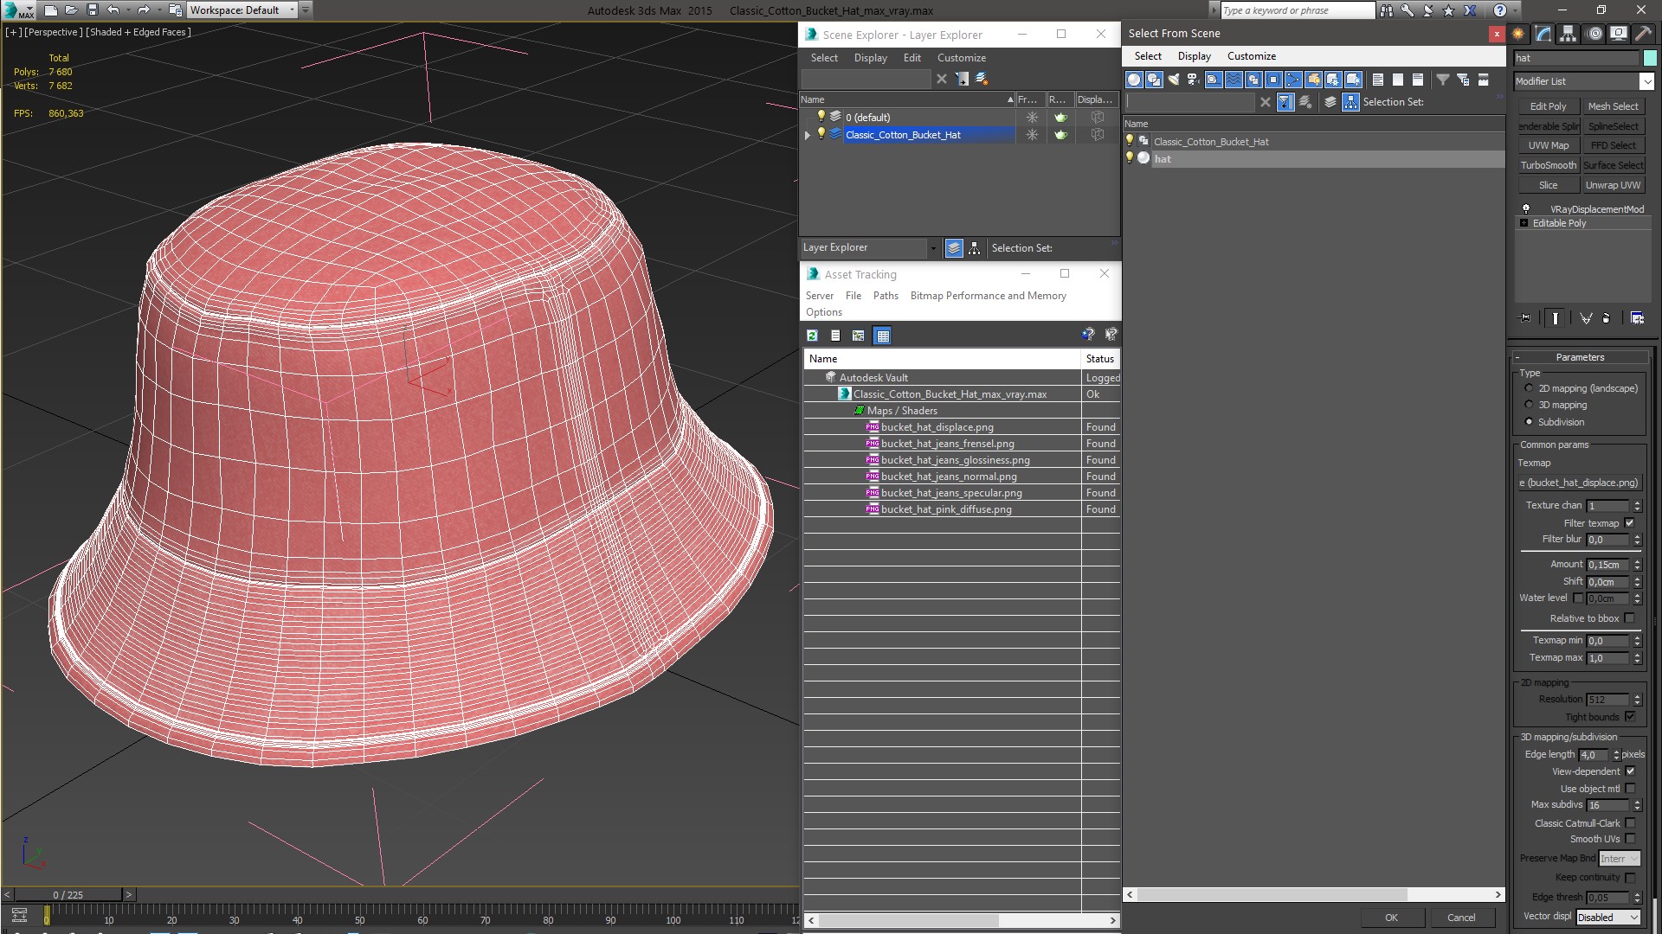The width and height of the screenshot is (1662, 934).
Task: Toggle the Filter texmap checkbox
Action: (1630, 523)
